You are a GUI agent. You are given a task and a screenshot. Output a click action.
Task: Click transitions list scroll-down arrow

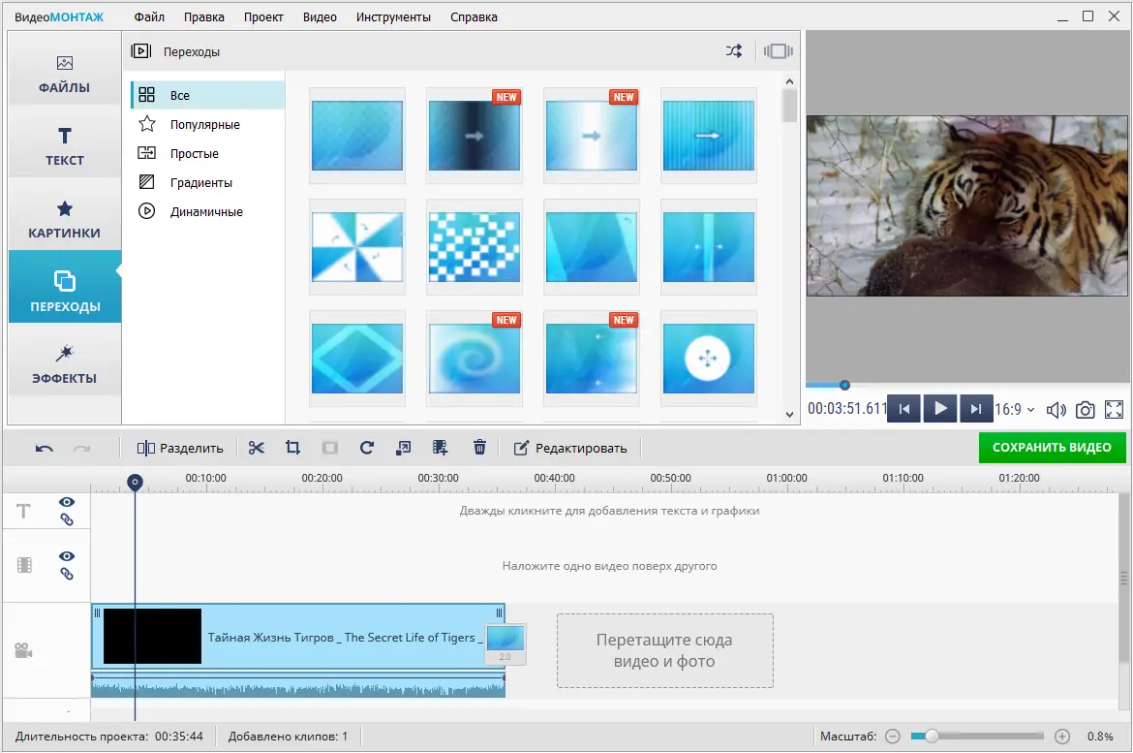[789, 415]
